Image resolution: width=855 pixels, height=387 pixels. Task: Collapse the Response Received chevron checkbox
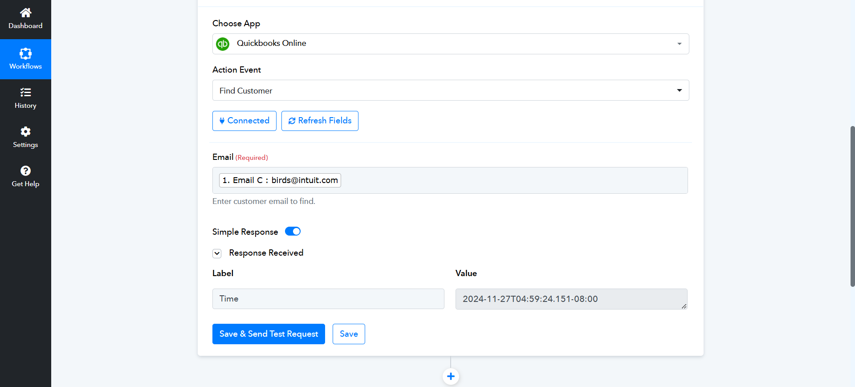click(x=217, y=253)
